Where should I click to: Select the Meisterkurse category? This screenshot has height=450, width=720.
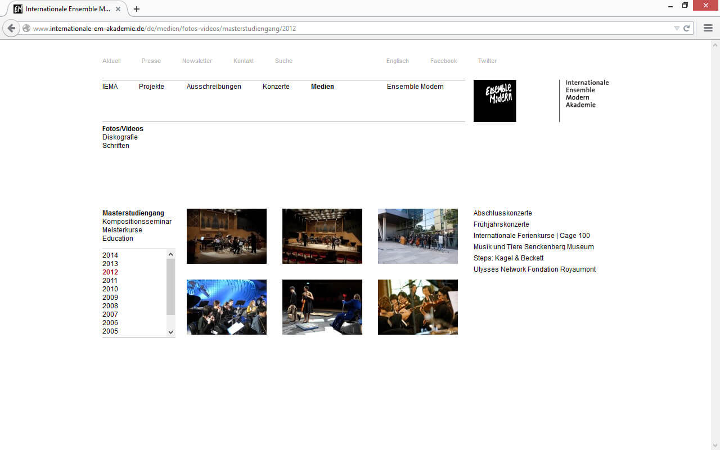click(122, 230)
